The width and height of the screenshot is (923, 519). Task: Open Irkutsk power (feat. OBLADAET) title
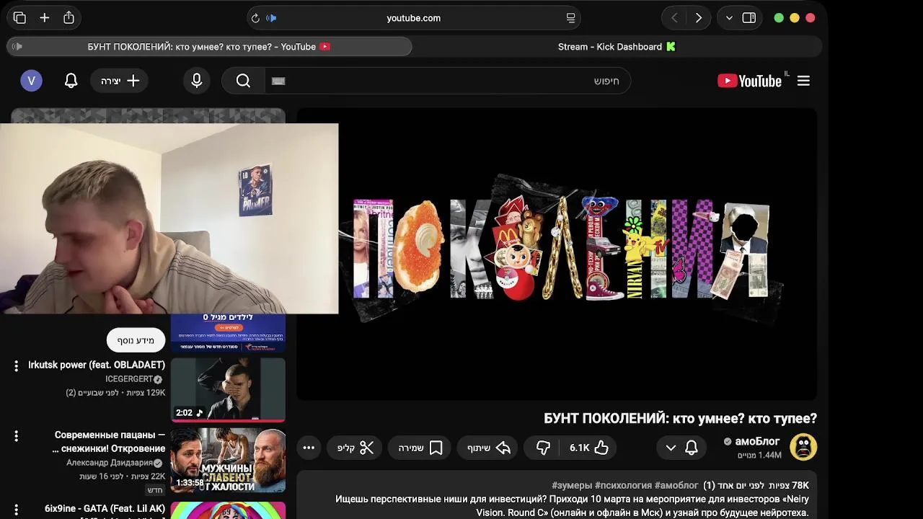[x=97, y=365]
